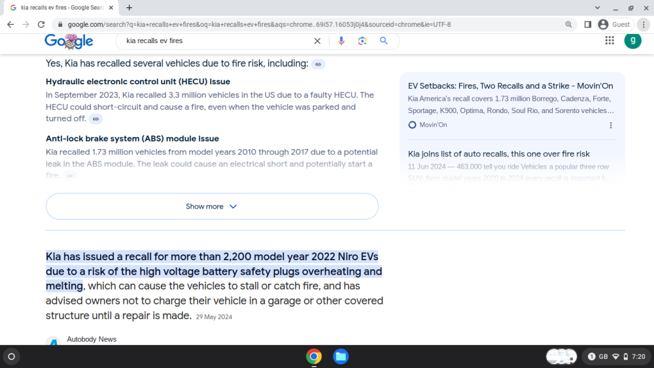Open the Files app from shelf
654x368 pixels.
(x=341, y=357)
